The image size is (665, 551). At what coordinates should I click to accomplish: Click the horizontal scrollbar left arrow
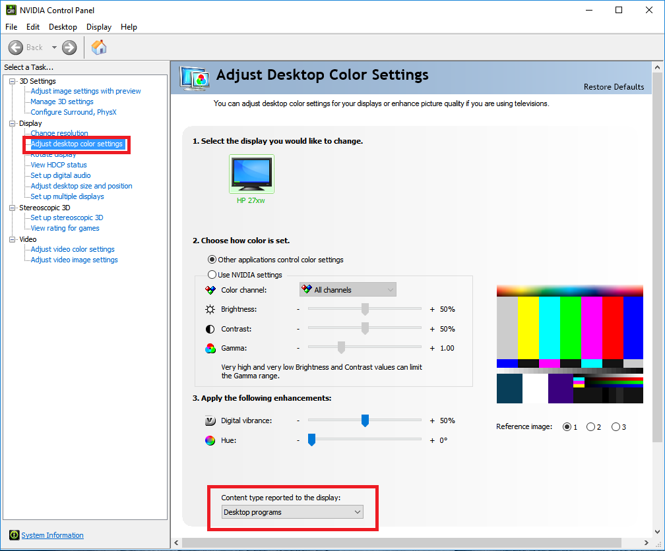tap(177, 542)
